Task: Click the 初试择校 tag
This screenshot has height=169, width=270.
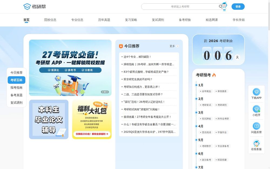Action: click(206, 119)
